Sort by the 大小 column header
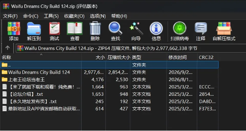 (x=94, y=58)
